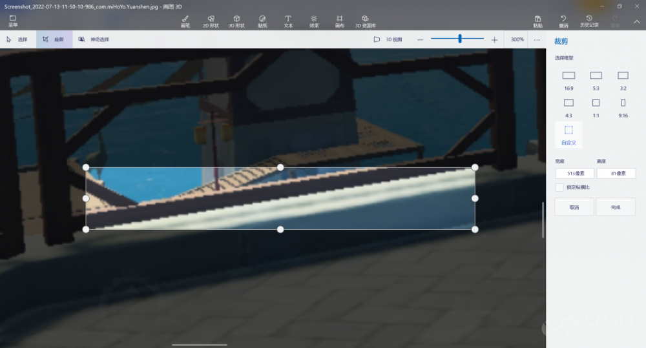This screenshot has height=348, width=646.
Task: Click the 裁剪 panel heading
Action: [x=561, y=41]
